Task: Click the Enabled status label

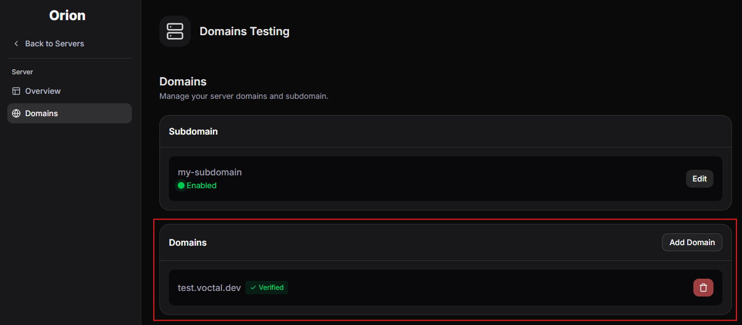Action: coord(201,185)
